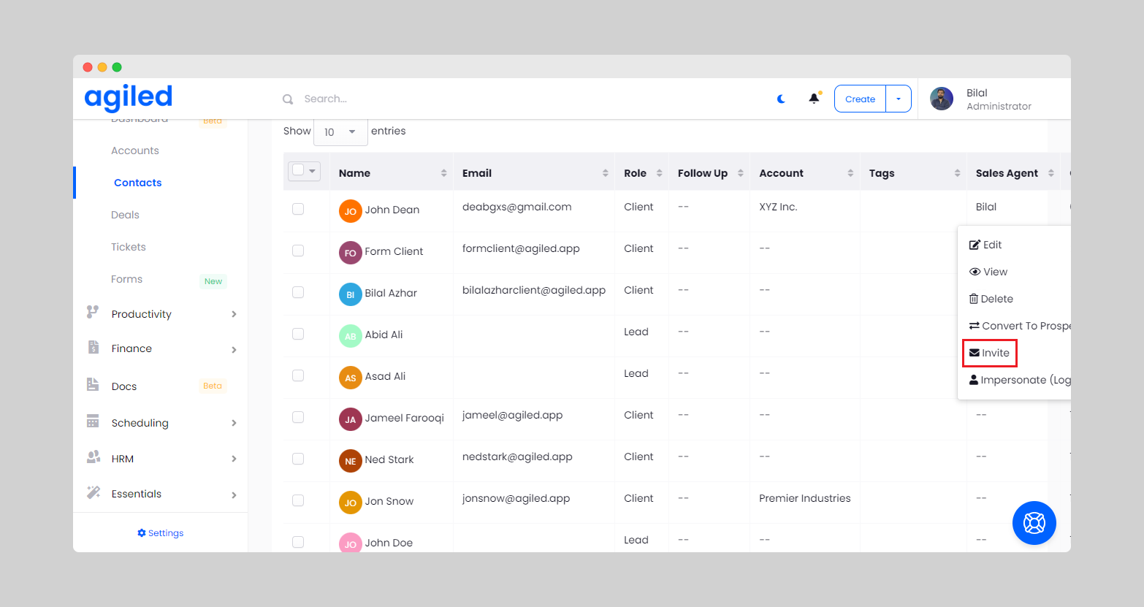The image size is (1144, 607).
Task: Click John Dean's orange avatar
Action: click(x=350, y=211)
